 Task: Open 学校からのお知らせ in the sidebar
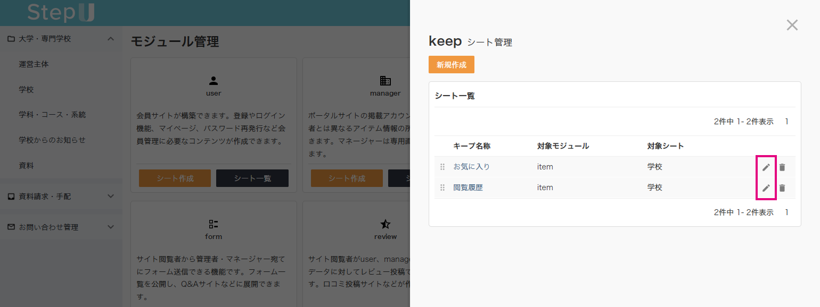pos(52,140)
